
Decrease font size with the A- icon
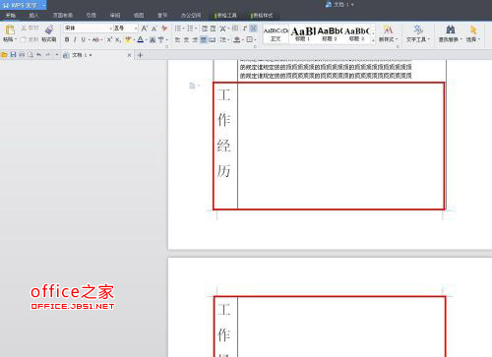click(154, 29)
